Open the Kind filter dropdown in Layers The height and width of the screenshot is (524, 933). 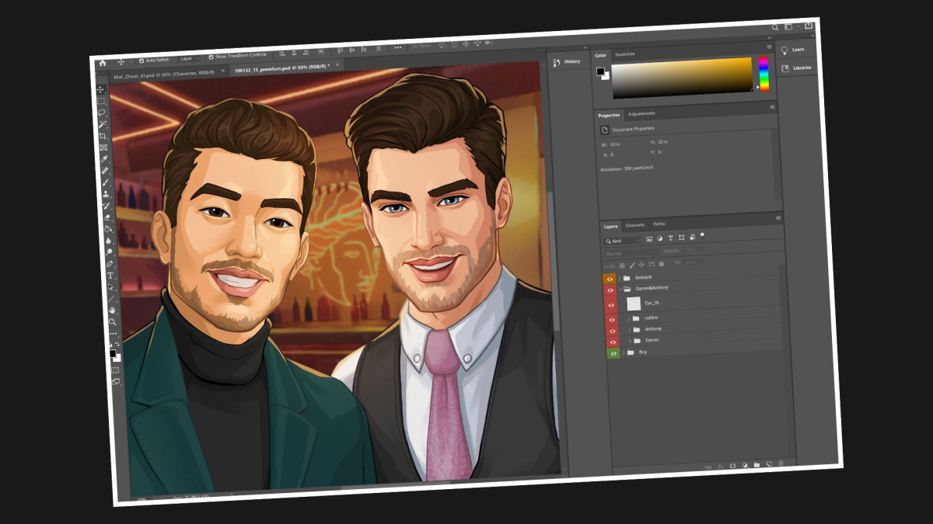623,241
